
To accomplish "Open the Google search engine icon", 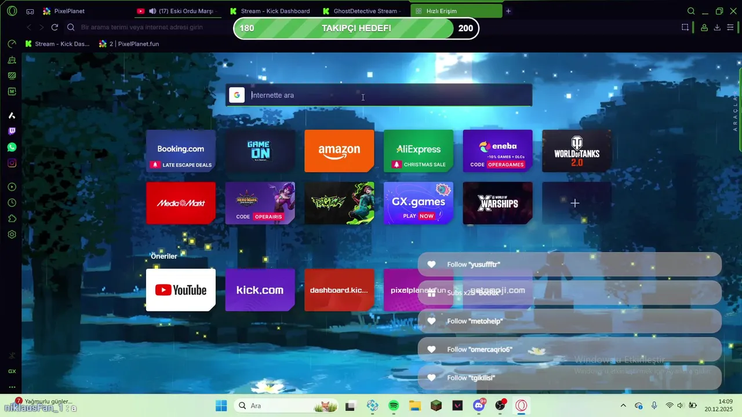I will point(237,95).
